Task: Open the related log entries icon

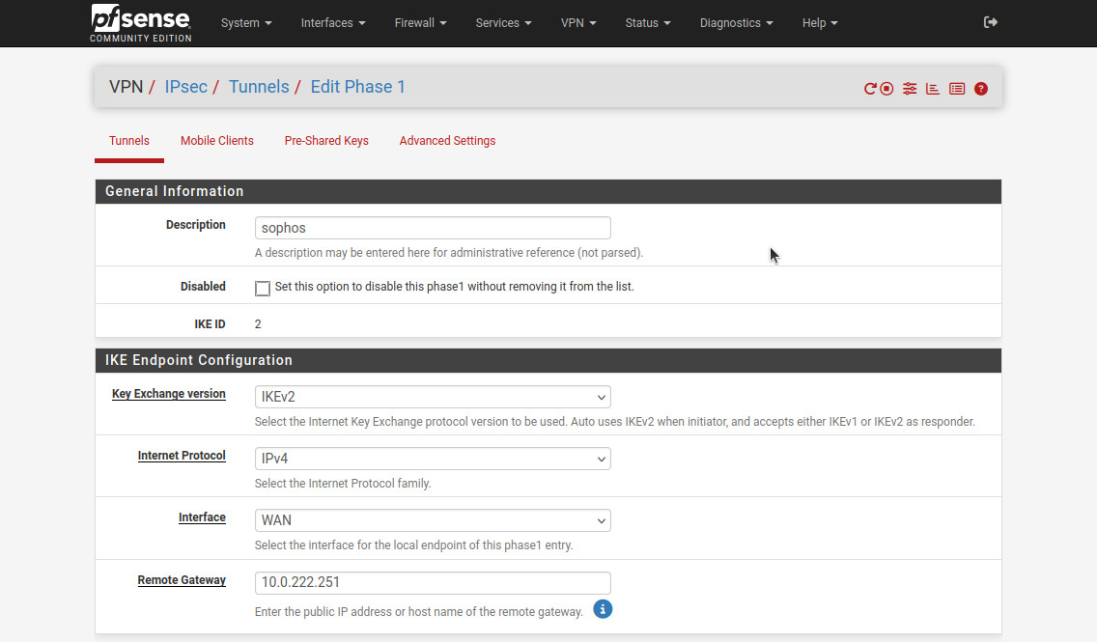Action: pos(957,89)
